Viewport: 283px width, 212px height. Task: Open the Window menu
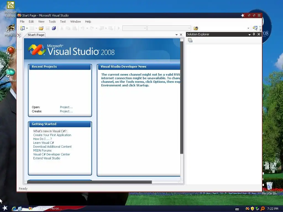(75, 22)
